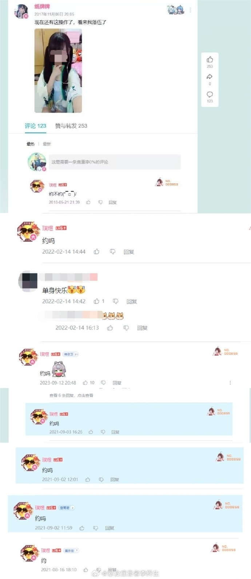Screen dimensions: 251x579
Task: Dislike the 2022-02-14 16:13 reply
Action: coord(126,328)
